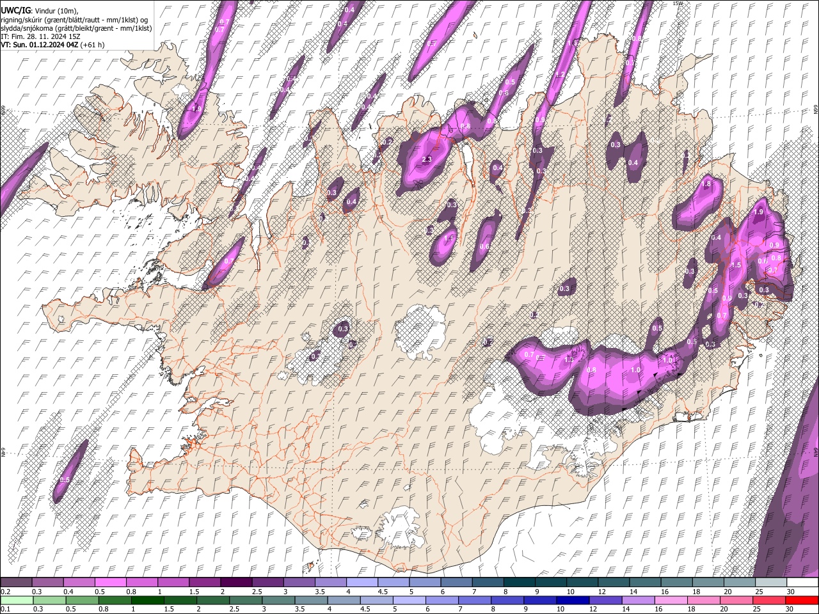This screenshot has height=614, width=819.
Task: Click the 1.8 snowfall value in the northeast
Action: point(706,184)
